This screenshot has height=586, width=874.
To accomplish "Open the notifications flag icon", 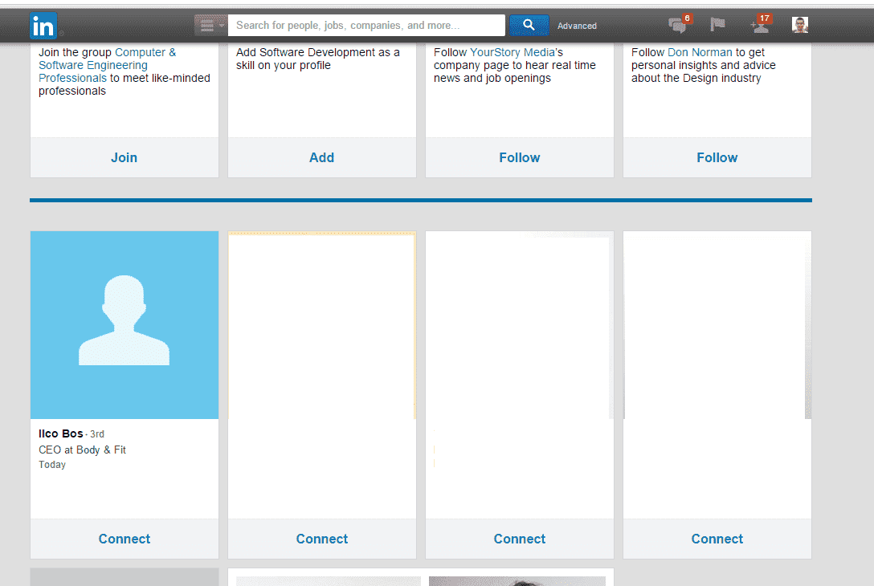I will pyautogui.click(x=718, y=26).
